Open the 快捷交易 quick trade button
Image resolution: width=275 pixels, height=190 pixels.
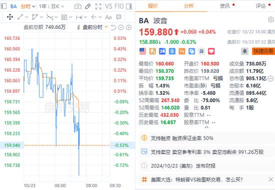(x=263, y=51)
